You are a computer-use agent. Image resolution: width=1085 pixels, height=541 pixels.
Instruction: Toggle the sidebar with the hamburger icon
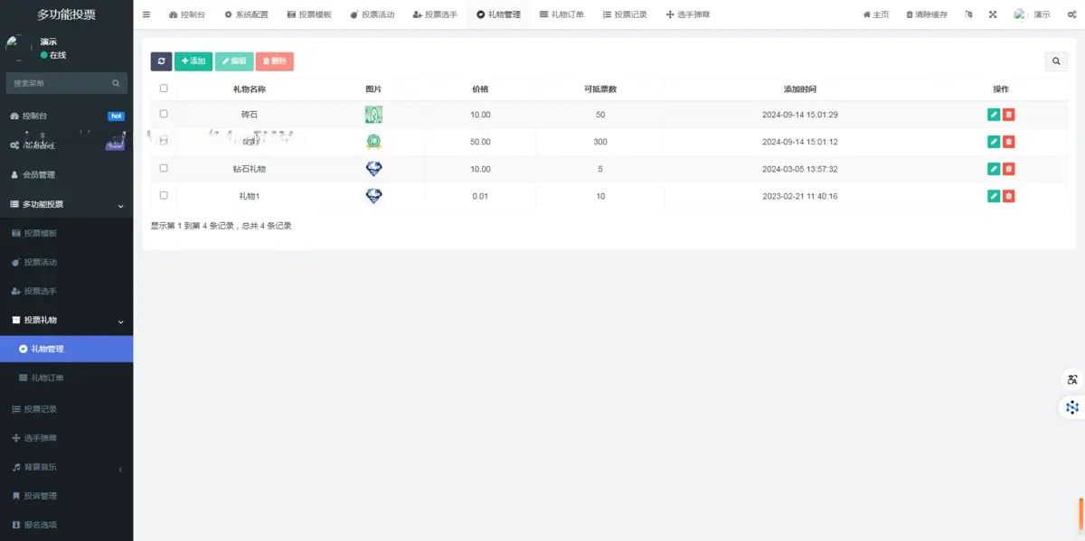pyautogui.click(x=146, y=14)
